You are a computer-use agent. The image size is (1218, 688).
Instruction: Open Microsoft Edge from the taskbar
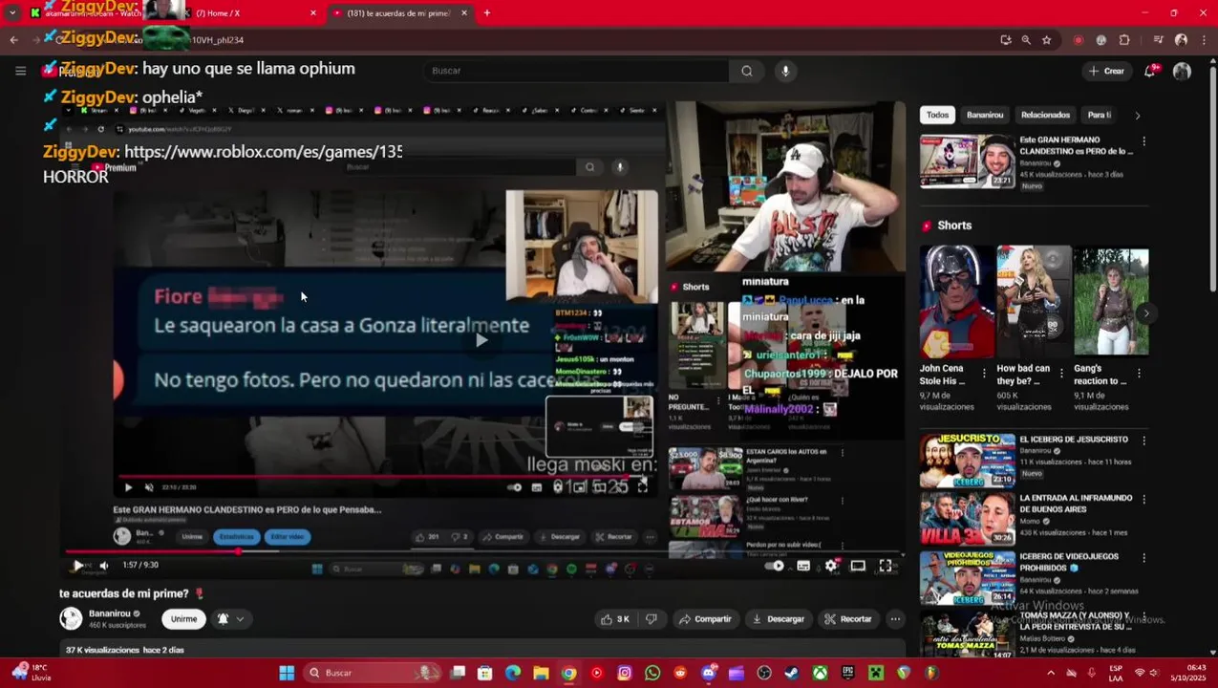click(x=513, y=673)
